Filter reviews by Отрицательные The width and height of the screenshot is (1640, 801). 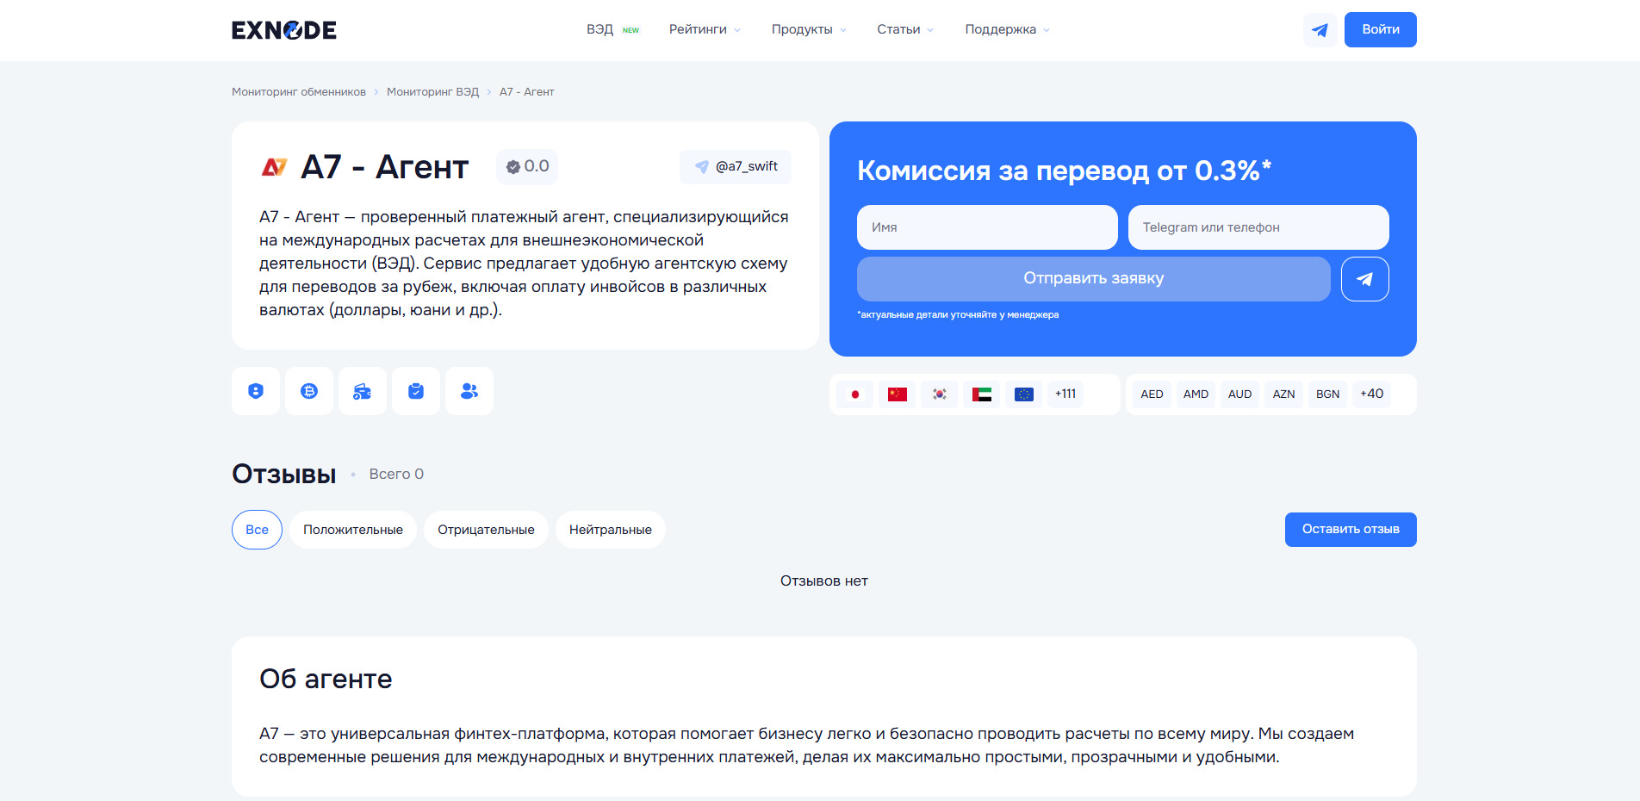click(x=486, y=530)
